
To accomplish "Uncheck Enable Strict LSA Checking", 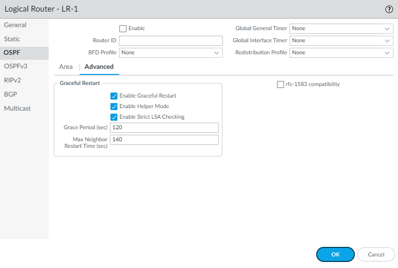I will (114, 117).
